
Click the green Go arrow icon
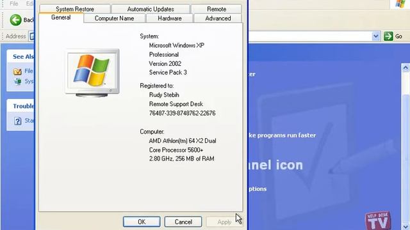point(388,36)
